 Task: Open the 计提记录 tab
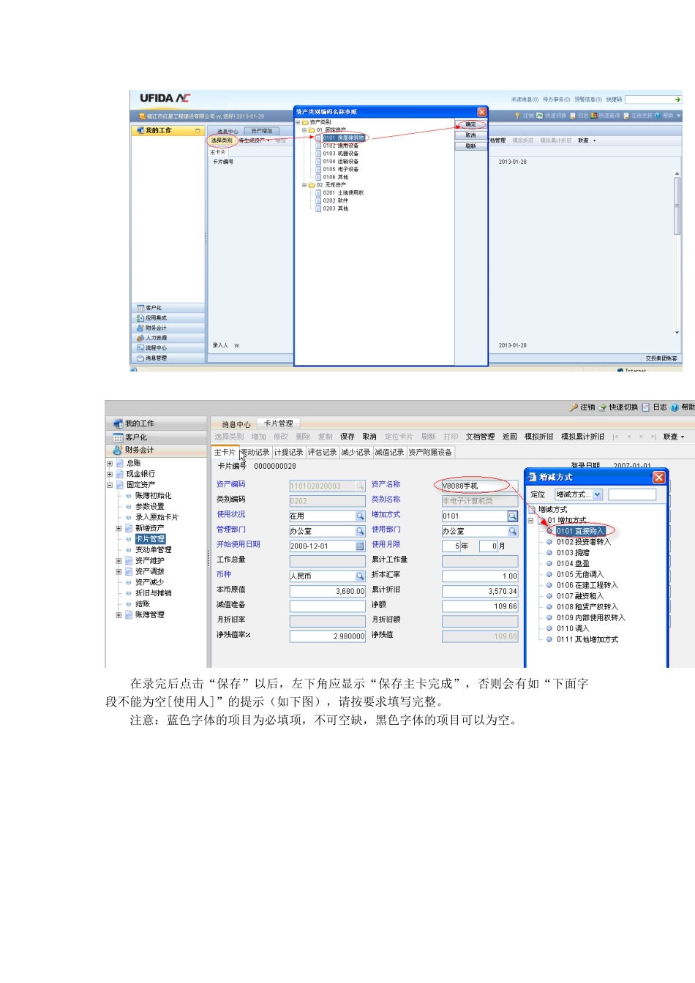click(288, 453)
